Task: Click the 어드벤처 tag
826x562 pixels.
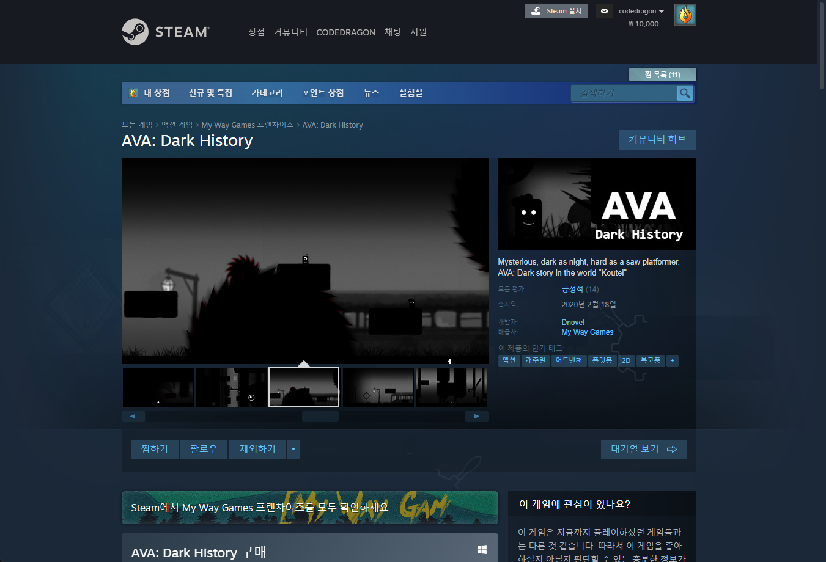Action: point(569,360)
